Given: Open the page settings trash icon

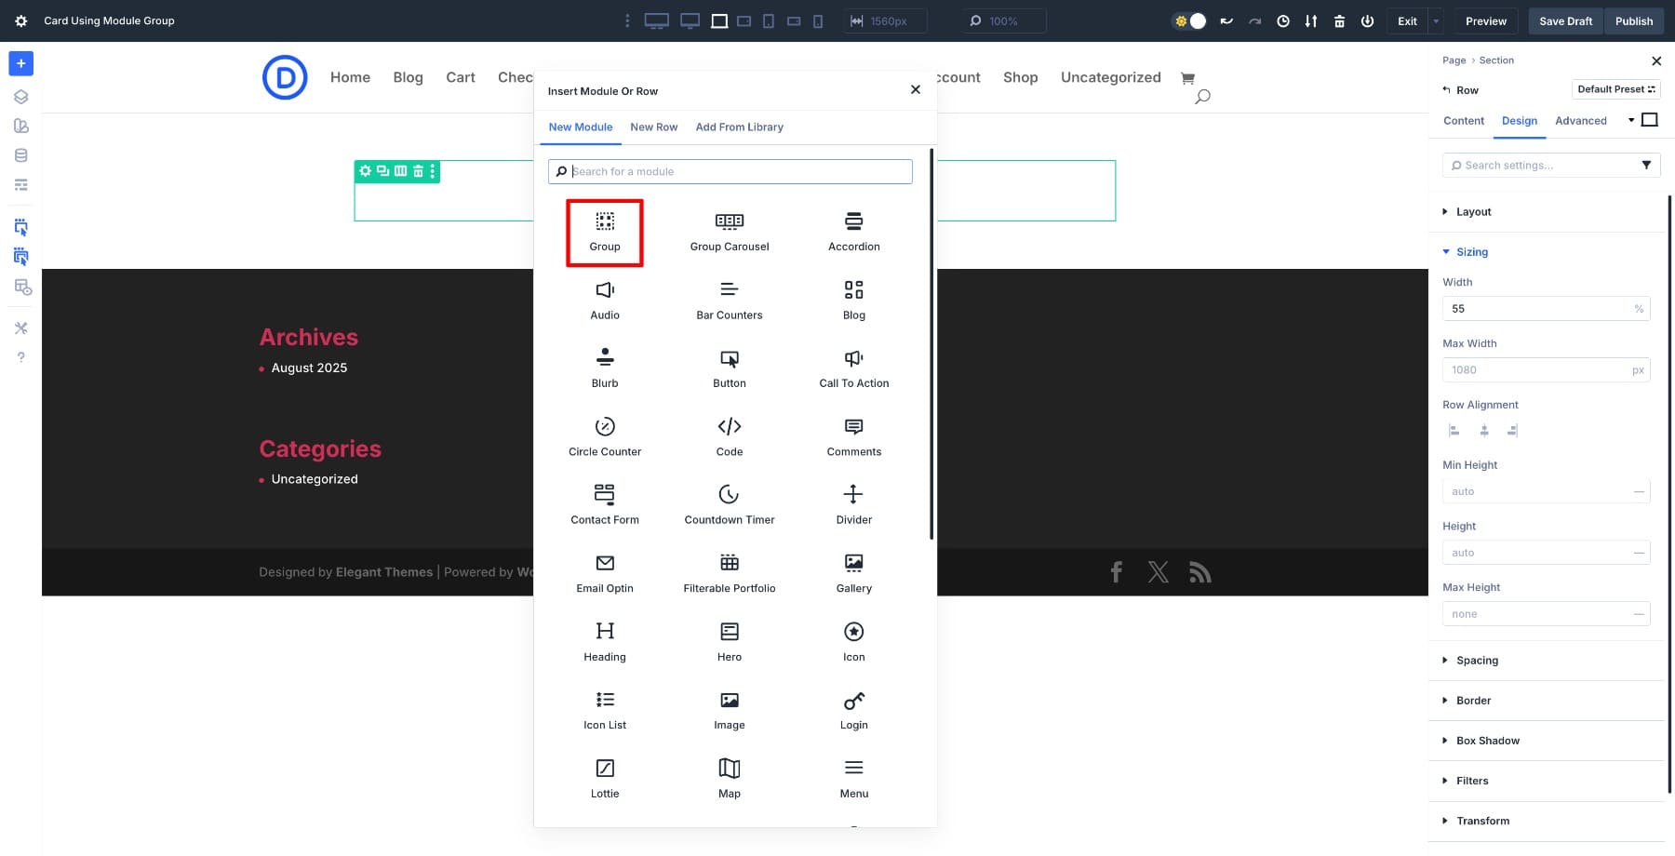Looking at the screenshot, I should (x=1339, y=20).
